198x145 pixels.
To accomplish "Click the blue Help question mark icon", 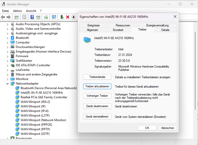I will coord(32,17).
